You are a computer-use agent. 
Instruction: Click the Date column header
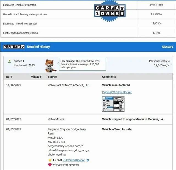pos(9,77)
